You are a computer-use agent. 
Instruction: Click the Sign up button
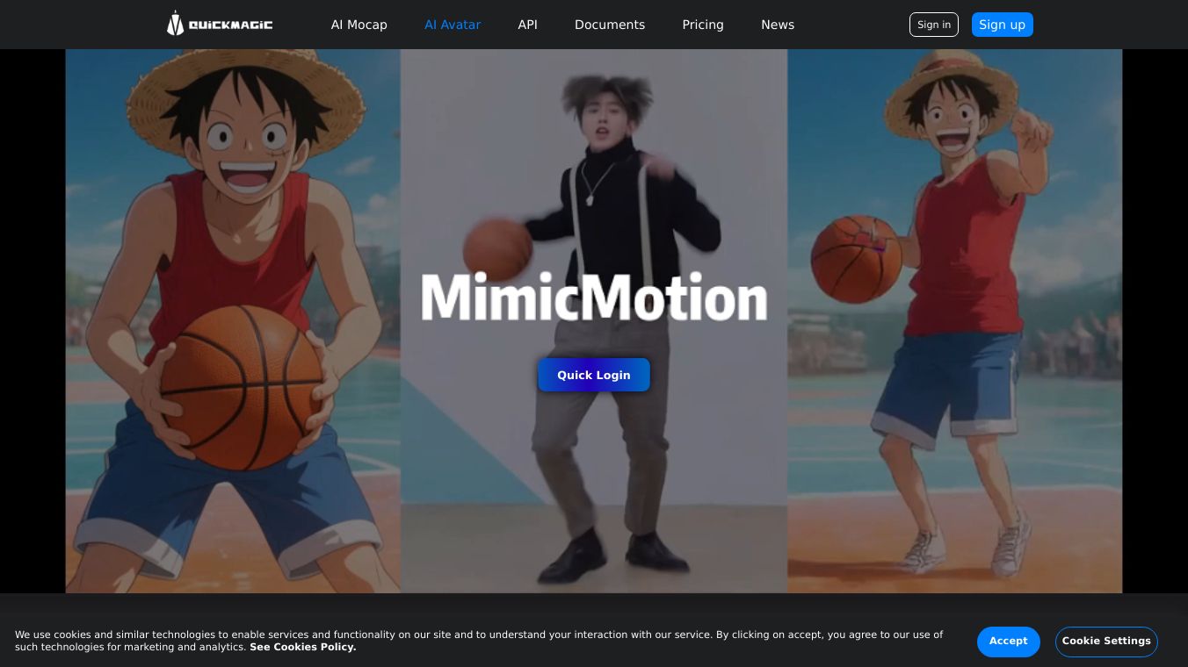click(x=1002, y=25)
